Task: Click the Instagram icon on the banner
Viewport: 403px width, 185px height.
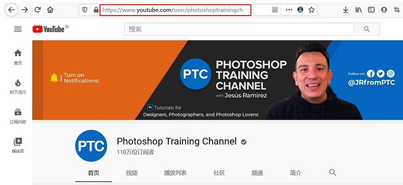Action: tap(390, 74)
